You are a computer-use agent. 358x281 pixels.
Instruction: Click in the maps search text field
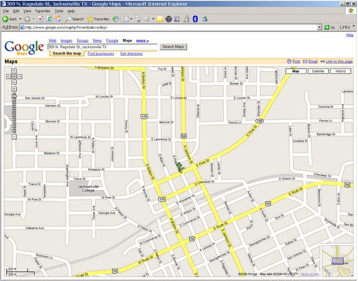tap(102, 47)
